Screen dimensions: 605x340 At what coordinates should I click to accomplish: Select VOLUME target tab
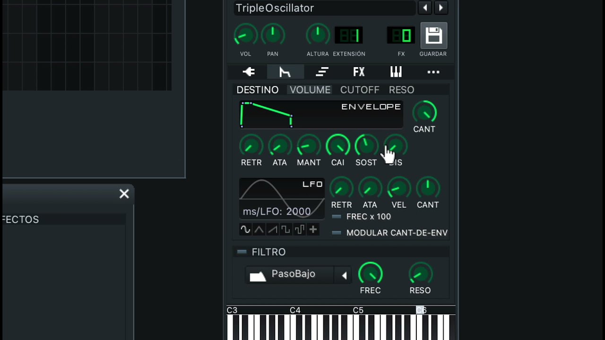pyautogui.click(x=310, y=90)
